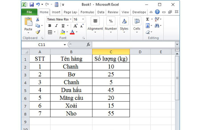
Task: Click the vertical scrollbar thumb
Action: tap(177, 78)
